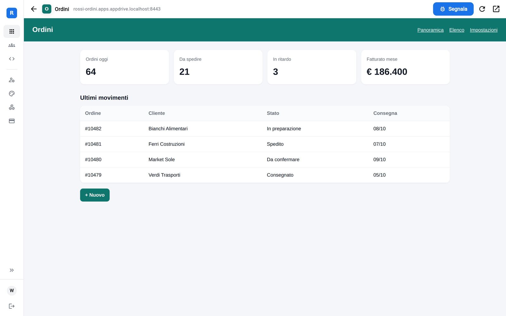Click client Bianchi Alimentari
Image resolution: width=506 pixels, height=316 pixels.
click(168, 129)
